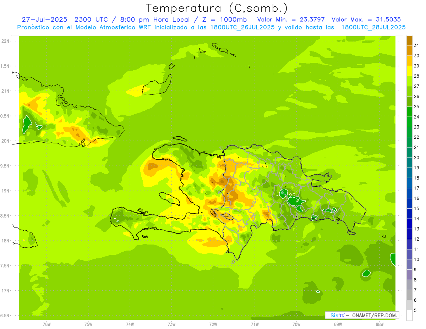The width and height of the screenshot is (426, 329).
Task: Click the '22N' latitude axis label
Action: (5, 41)
